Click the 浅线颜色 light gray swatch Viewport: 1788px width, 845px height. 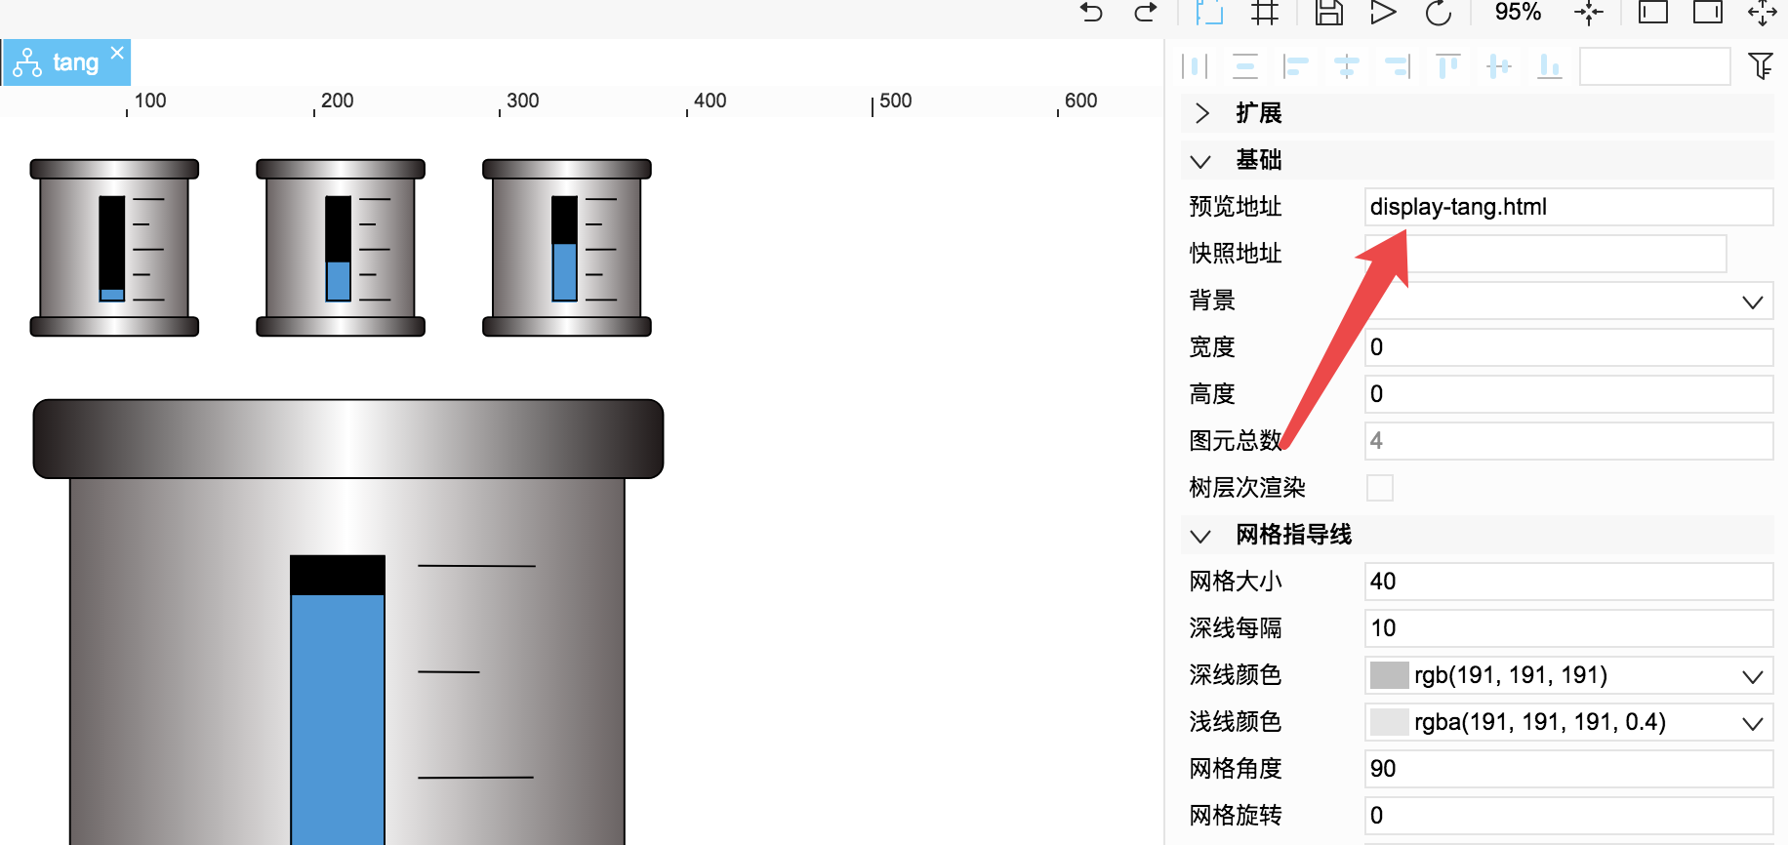click(1390, 722)
